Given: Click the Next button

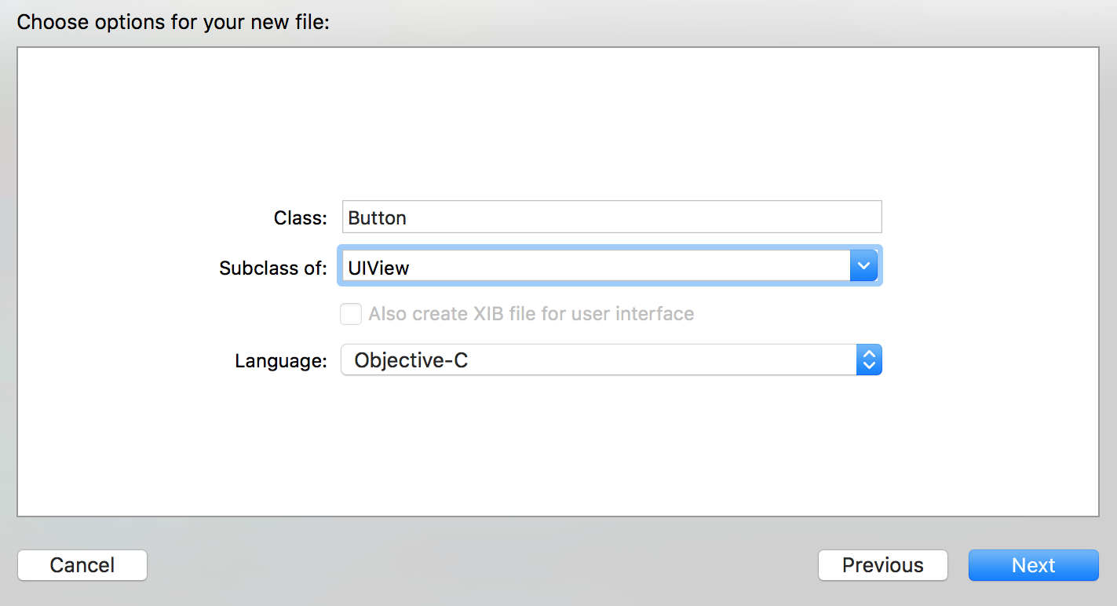Looking at the screenshot, I should click(1033, 565).
